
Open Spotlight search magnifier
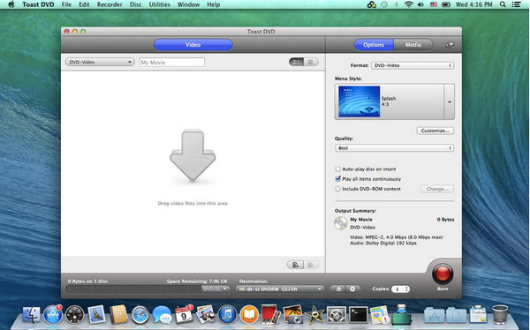(503, 4)
